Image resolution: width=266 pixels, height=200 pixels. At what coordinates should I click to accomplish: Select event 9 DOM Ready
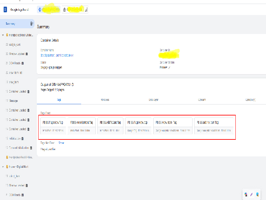click(13, 195)
